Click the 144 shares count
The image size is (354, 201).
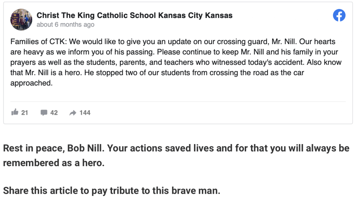85,112
